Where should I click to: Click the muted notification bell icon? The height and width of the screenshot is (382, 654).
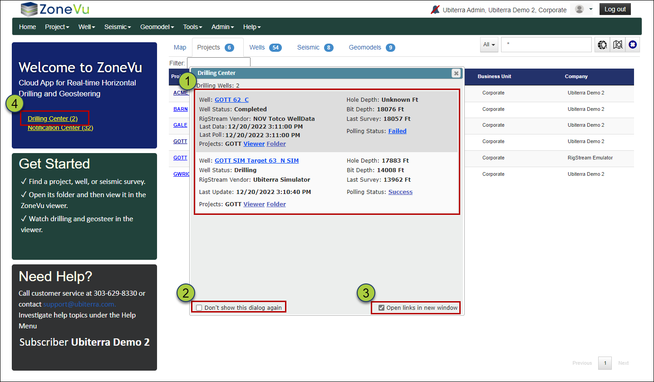(x=435, y=10)
